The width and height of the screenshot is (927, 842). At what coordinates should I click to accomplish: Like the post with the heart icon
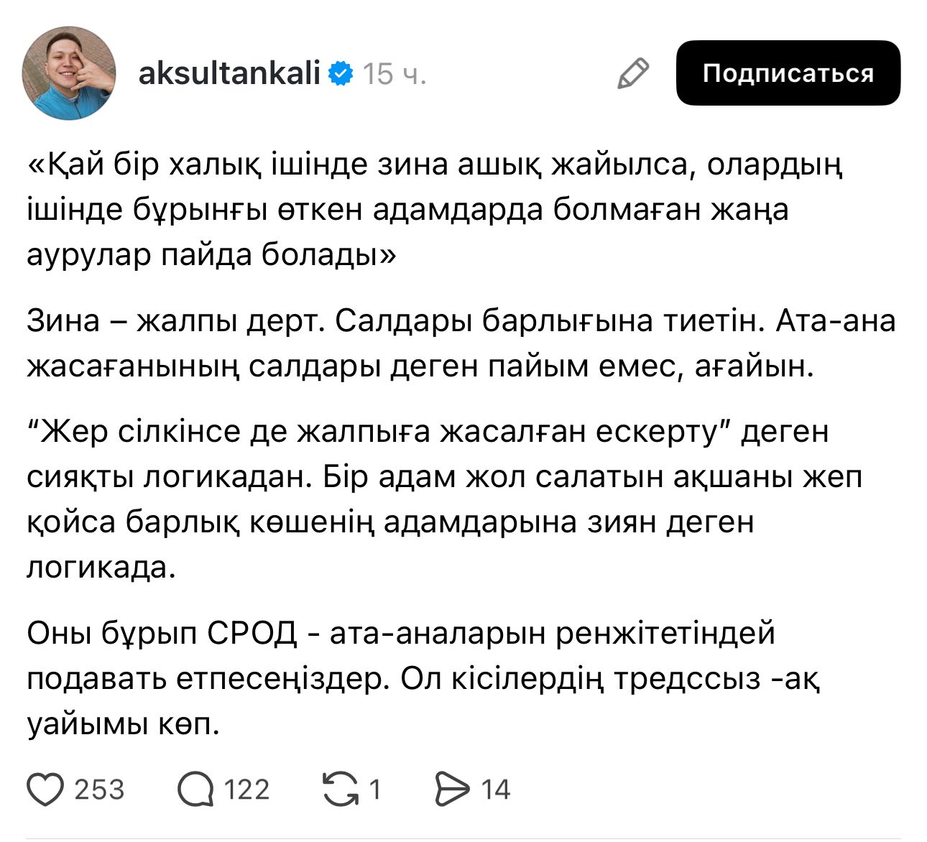[x=46, y=790]
